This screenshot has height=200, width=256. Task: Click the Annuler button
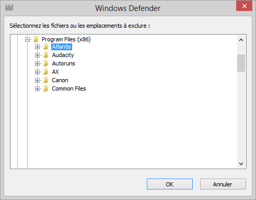pos(223,184)
